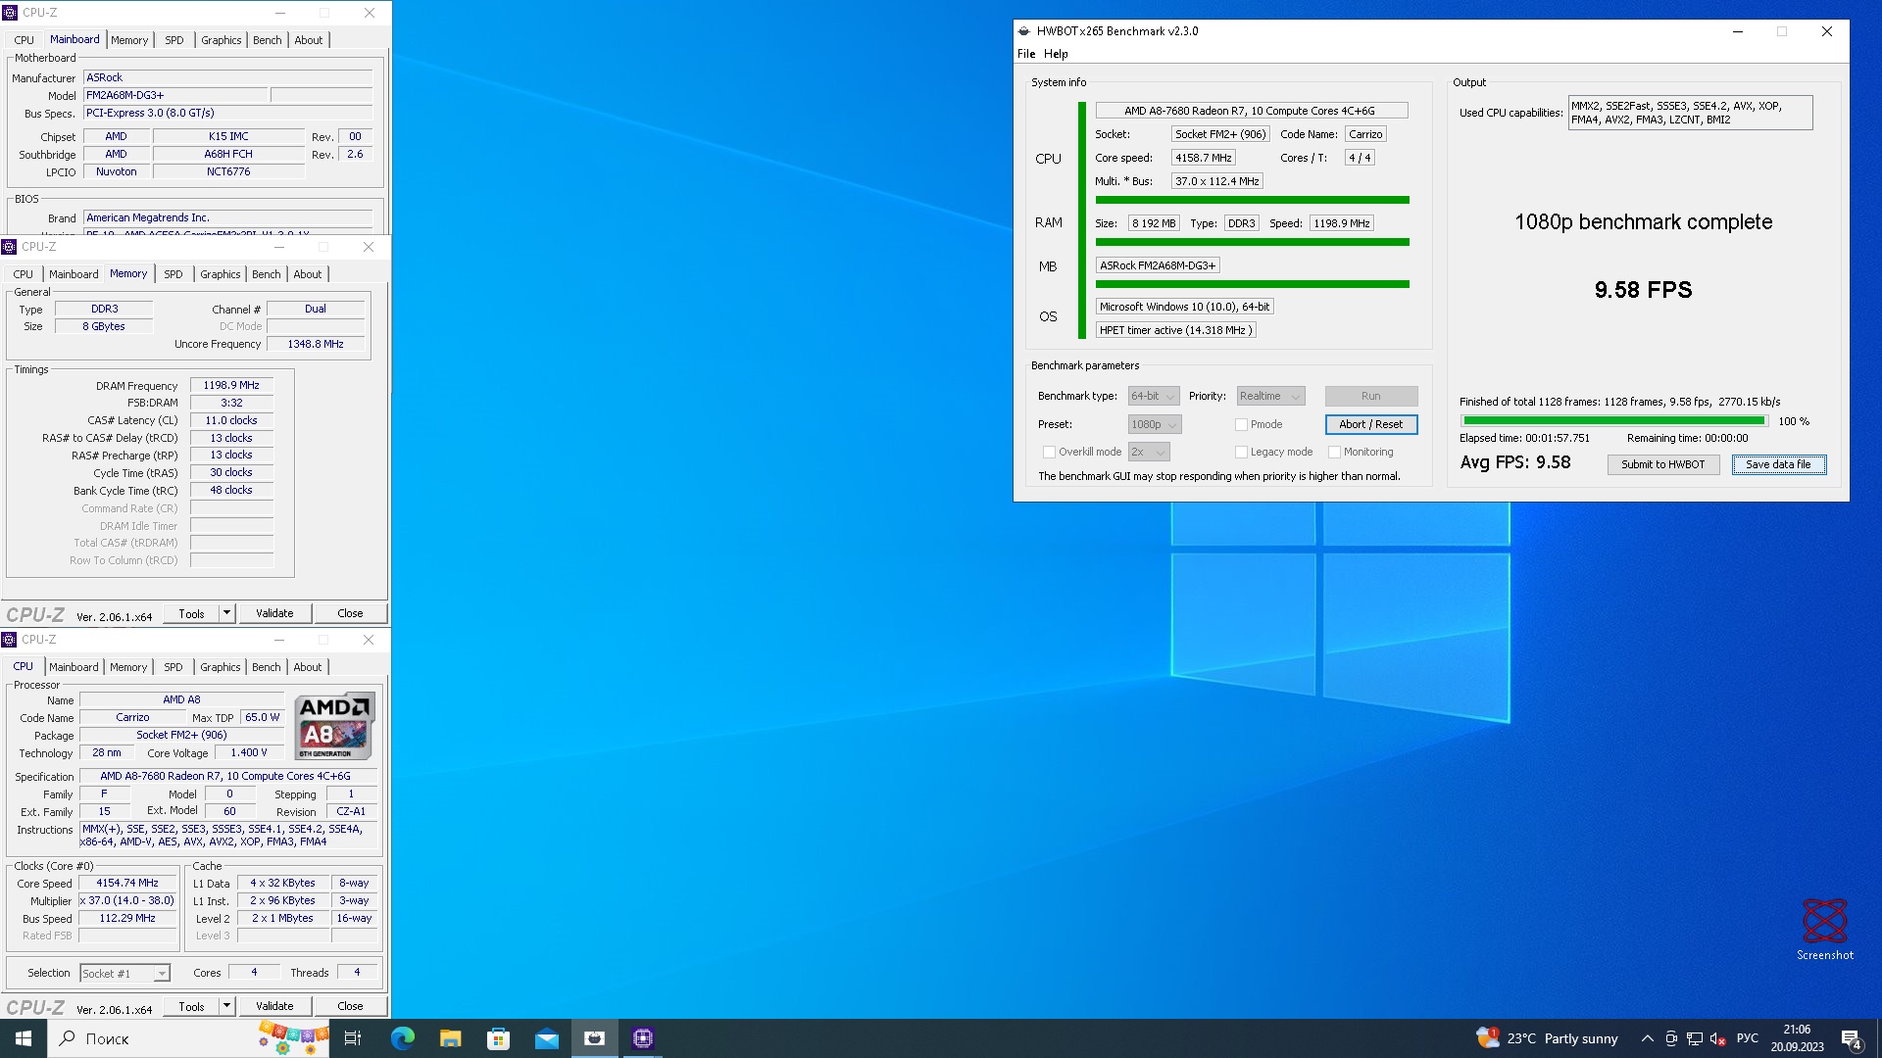Select CPU tab in middle CPU-Z window
The image size is (1882, 1058).
24,274
